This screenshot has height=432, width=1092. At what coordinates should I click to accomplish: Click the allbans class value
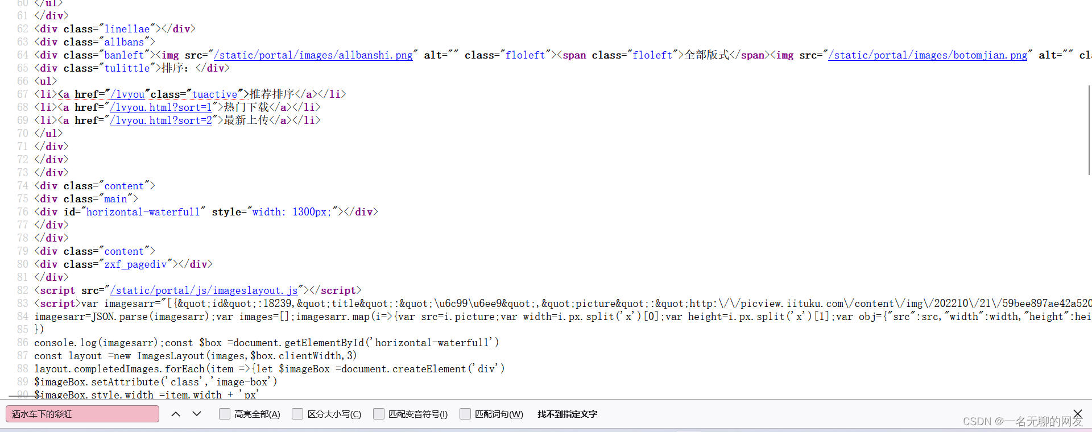tap(124, 42)
